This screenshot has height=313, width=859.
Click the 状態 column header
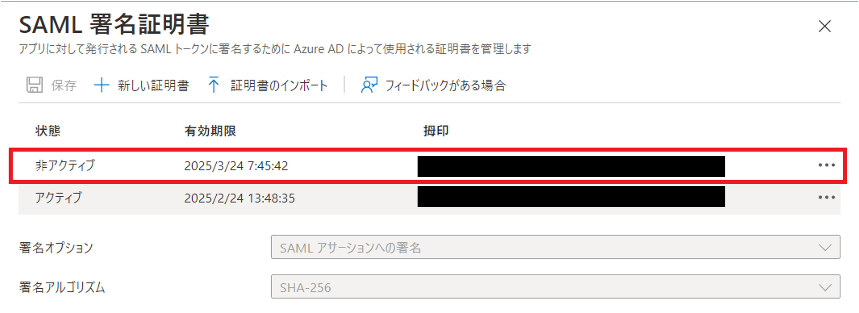pos(48,131)
